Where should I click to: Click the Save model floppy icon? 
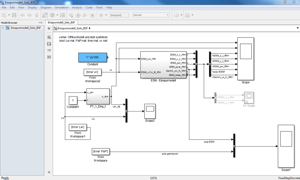pyautogui.click(x=14, y=15)
